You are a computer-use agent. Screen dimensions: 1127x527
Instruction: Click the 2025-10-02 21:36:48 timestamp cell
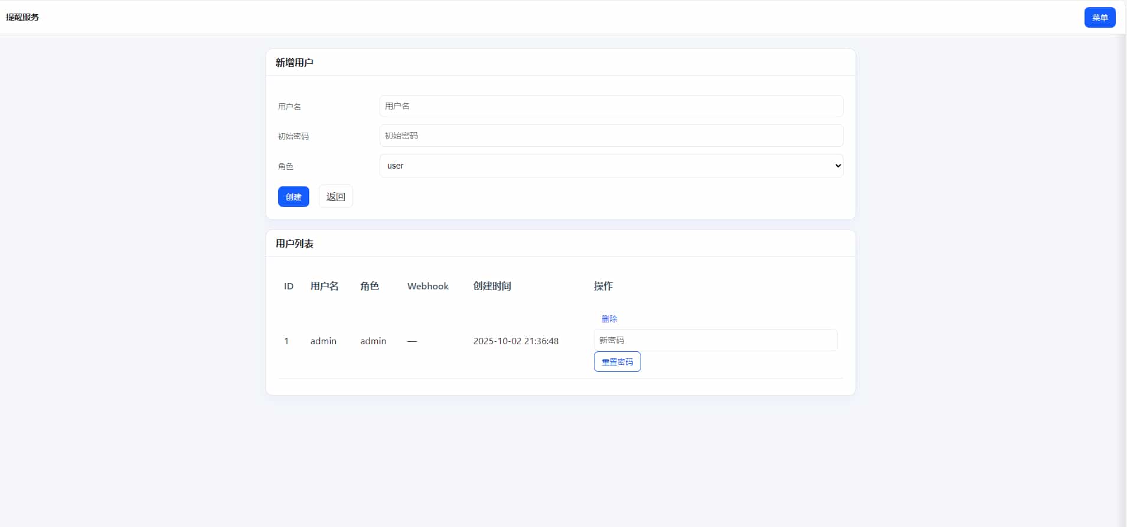pyautogui.click(x=515, y=341)
